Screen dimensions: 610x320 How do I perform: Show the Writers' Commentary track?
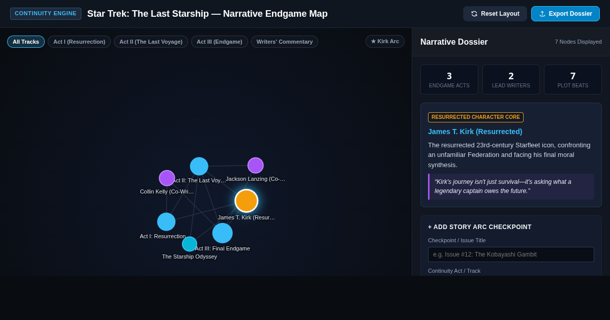285,42
